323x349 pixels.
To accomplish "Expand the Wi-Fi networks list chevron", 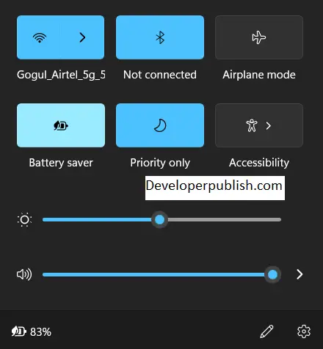I will 82,37.
